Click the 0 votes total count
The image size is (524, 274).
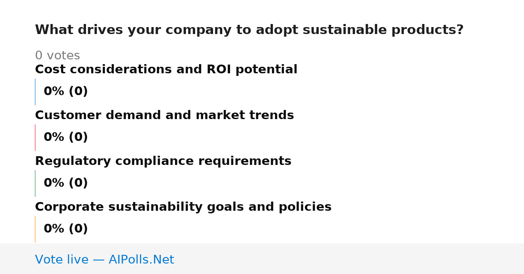(x=57, y=56)
